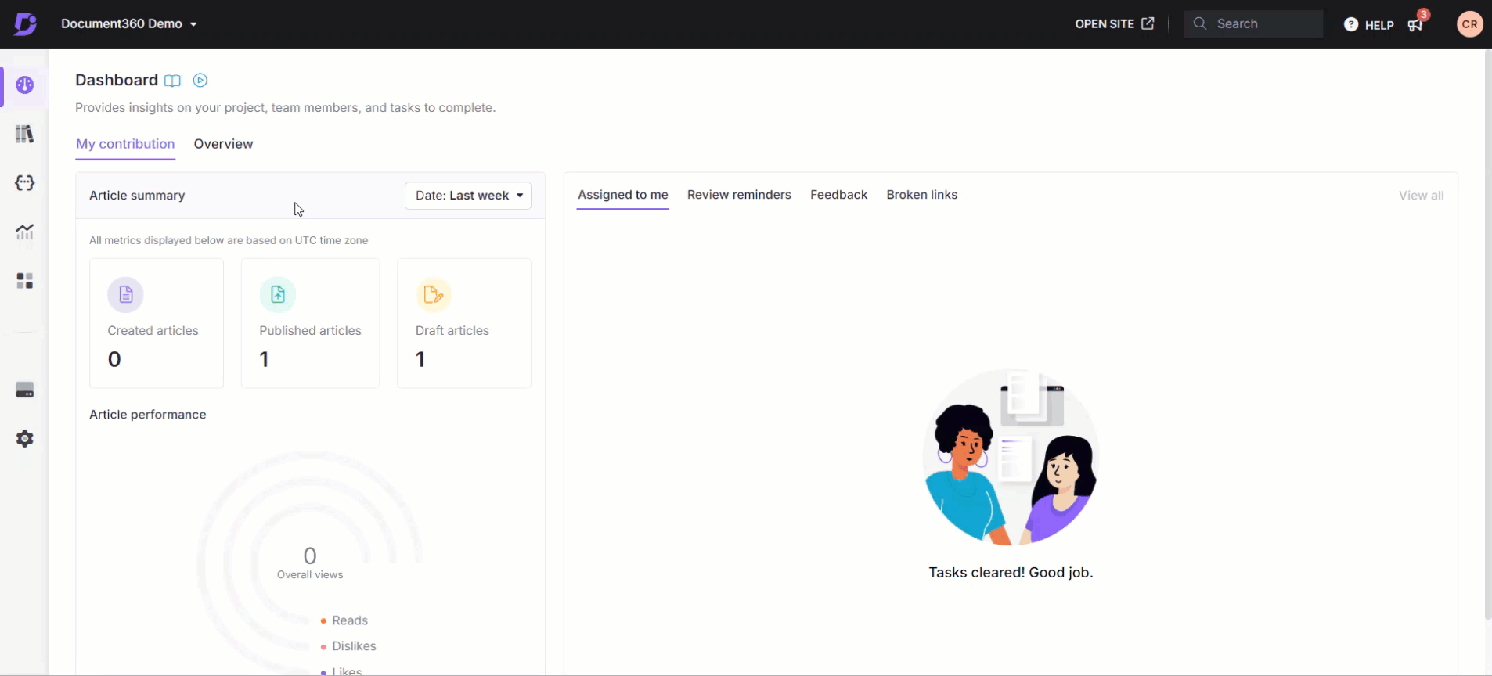Screen dimensions: 1492x676
Task: Click the Search input field
Action: 1253,23
